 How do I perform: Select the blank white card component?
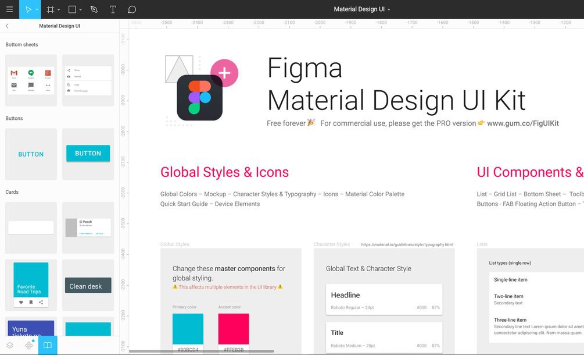(x=31, y=228)
